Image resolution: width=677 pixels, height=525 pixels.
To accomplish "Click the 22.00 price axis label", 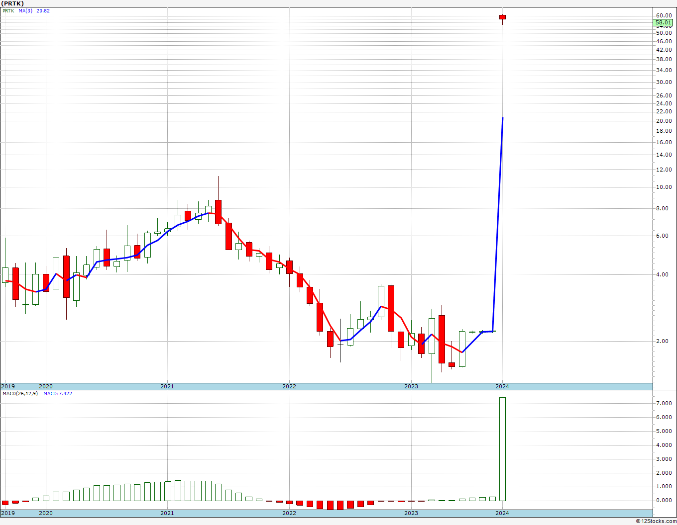I will pyautogui.click(x=664, y=112).
